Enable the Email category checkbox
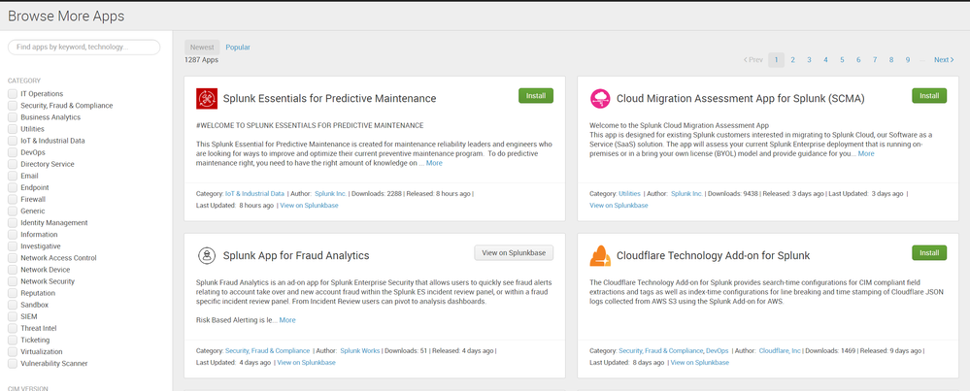This screenshot has height=391, width=970. point(13,176)
